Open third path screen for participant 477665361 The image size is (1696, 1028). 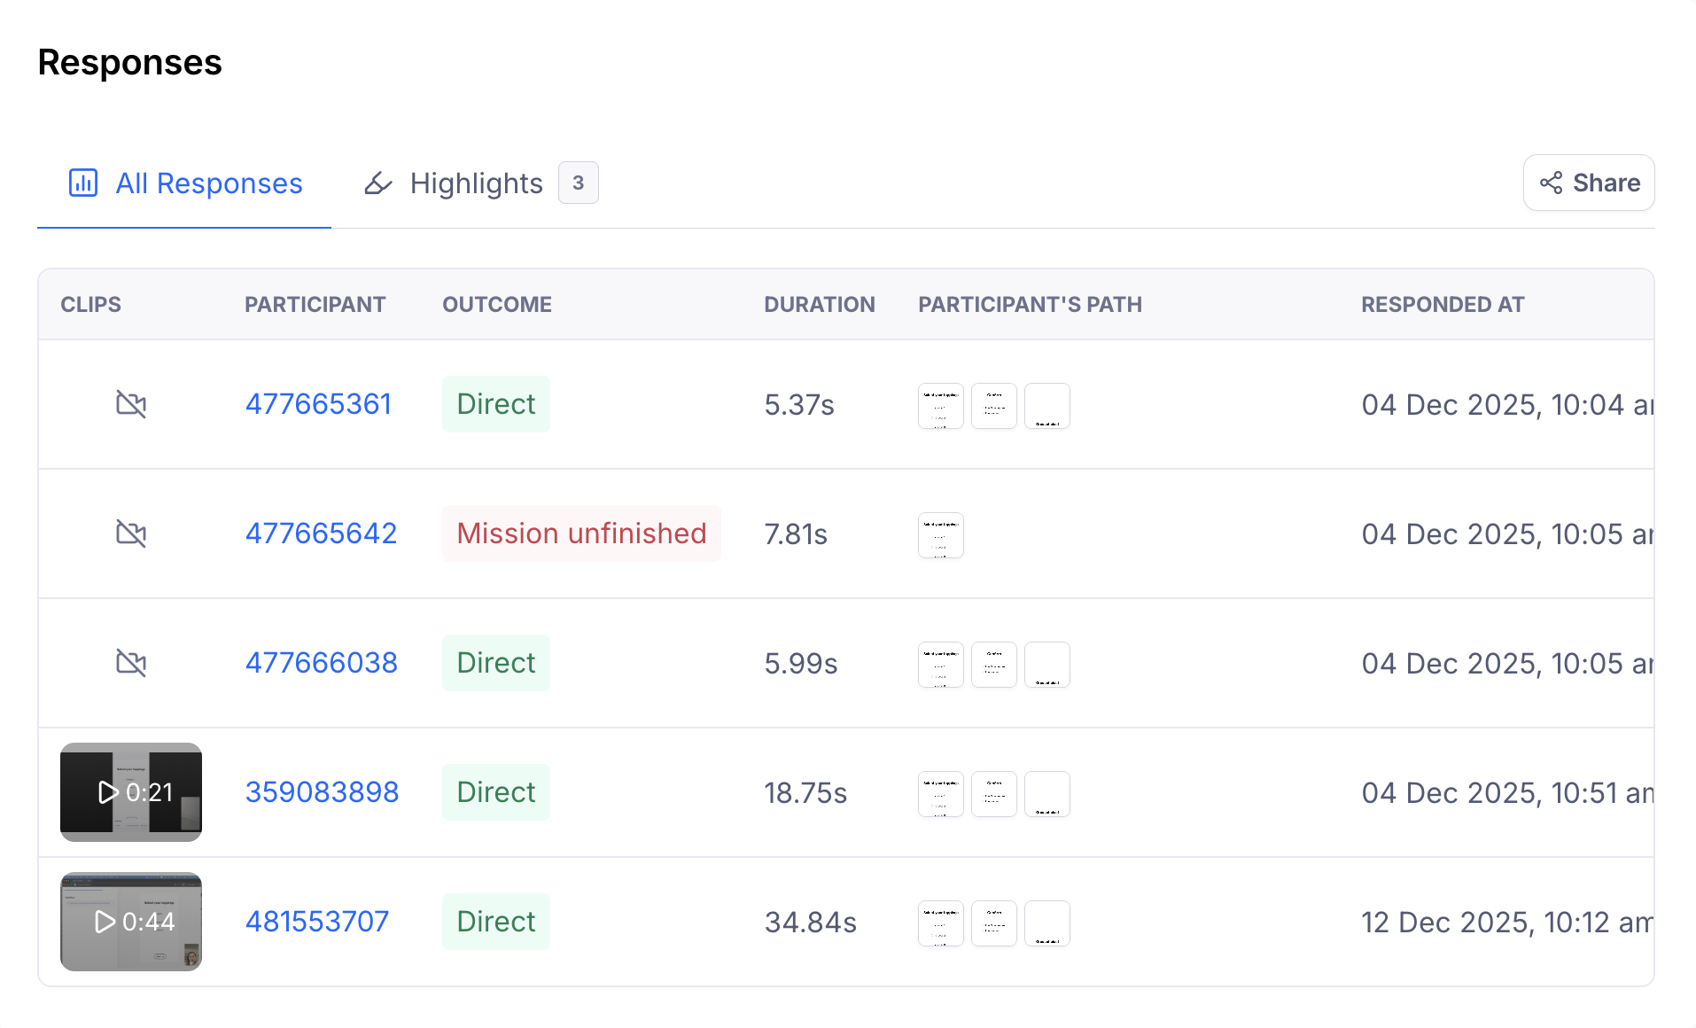point(1046,406)
